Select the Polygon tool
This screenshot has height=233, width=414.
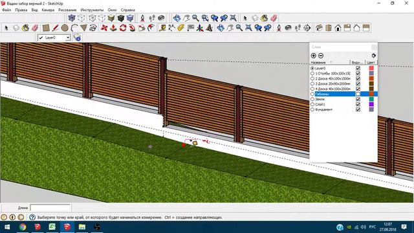click(83, 28)
